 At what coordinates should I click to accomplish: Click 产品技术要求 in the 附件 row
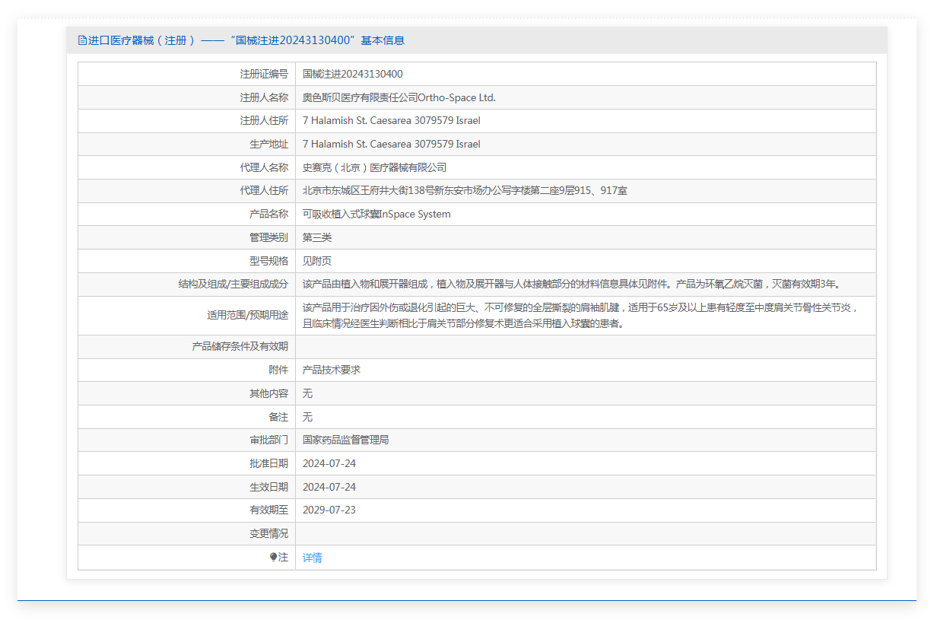(x=332, y=370)
